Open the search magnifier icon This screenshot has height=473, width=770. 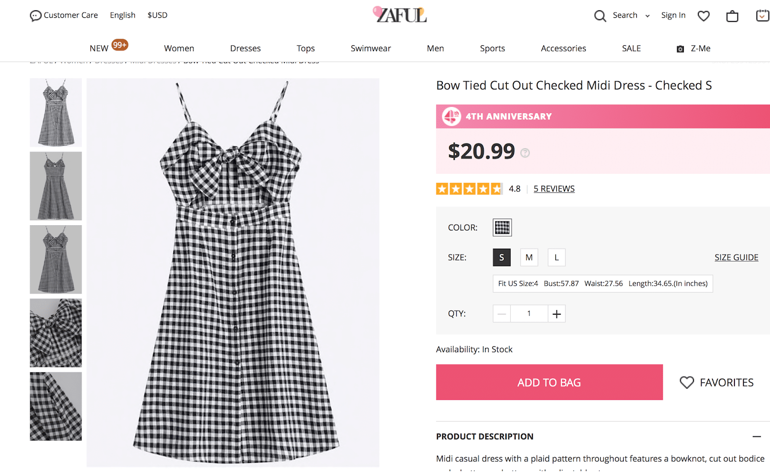point(600,16)
